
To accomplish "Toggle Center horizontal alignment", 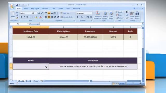I will [49, 17].
